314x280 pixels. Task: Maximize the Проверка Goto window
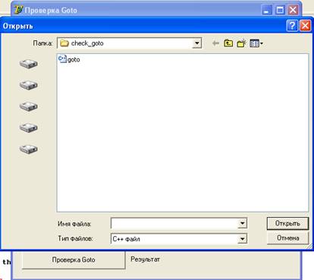coord(280,10)
